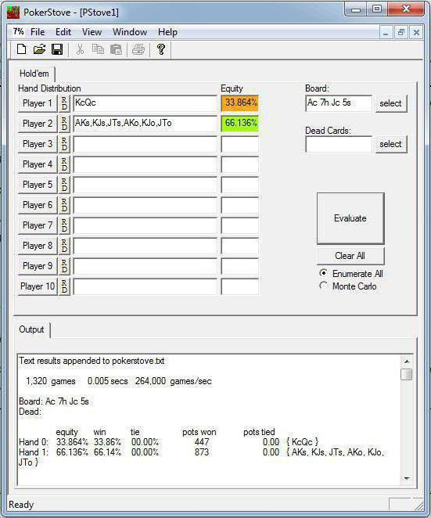Click the Player 1 orange equity field

click(x=240, y=103)
